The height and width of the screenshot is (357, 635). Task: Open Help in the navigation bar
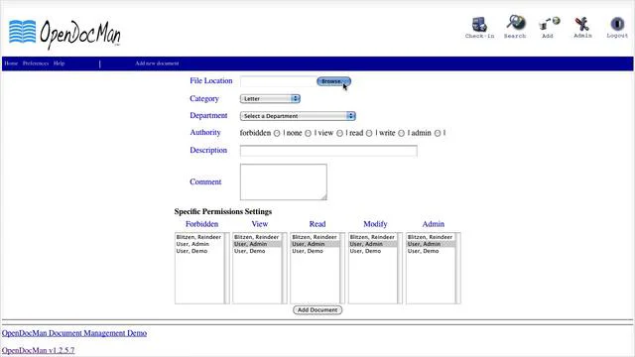pos(60,63)
